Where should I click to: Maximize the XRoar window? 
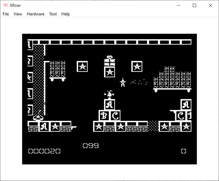194,5
